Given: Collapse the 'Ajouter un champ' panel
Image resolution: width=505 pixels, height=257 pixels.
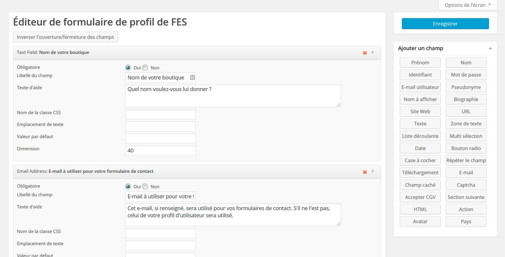Looking at the screenshot, I should [x=490, y=48].
